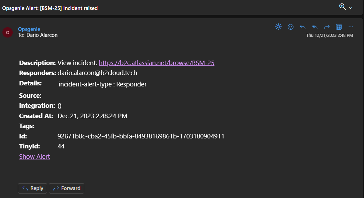Click the email subject Opsgenie Alert title
The height and width of the screenshot is (198, 364).
point(50,8)
